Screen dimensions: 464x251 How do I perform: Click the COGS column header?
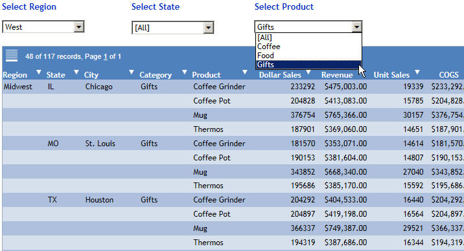click(448, 75)
